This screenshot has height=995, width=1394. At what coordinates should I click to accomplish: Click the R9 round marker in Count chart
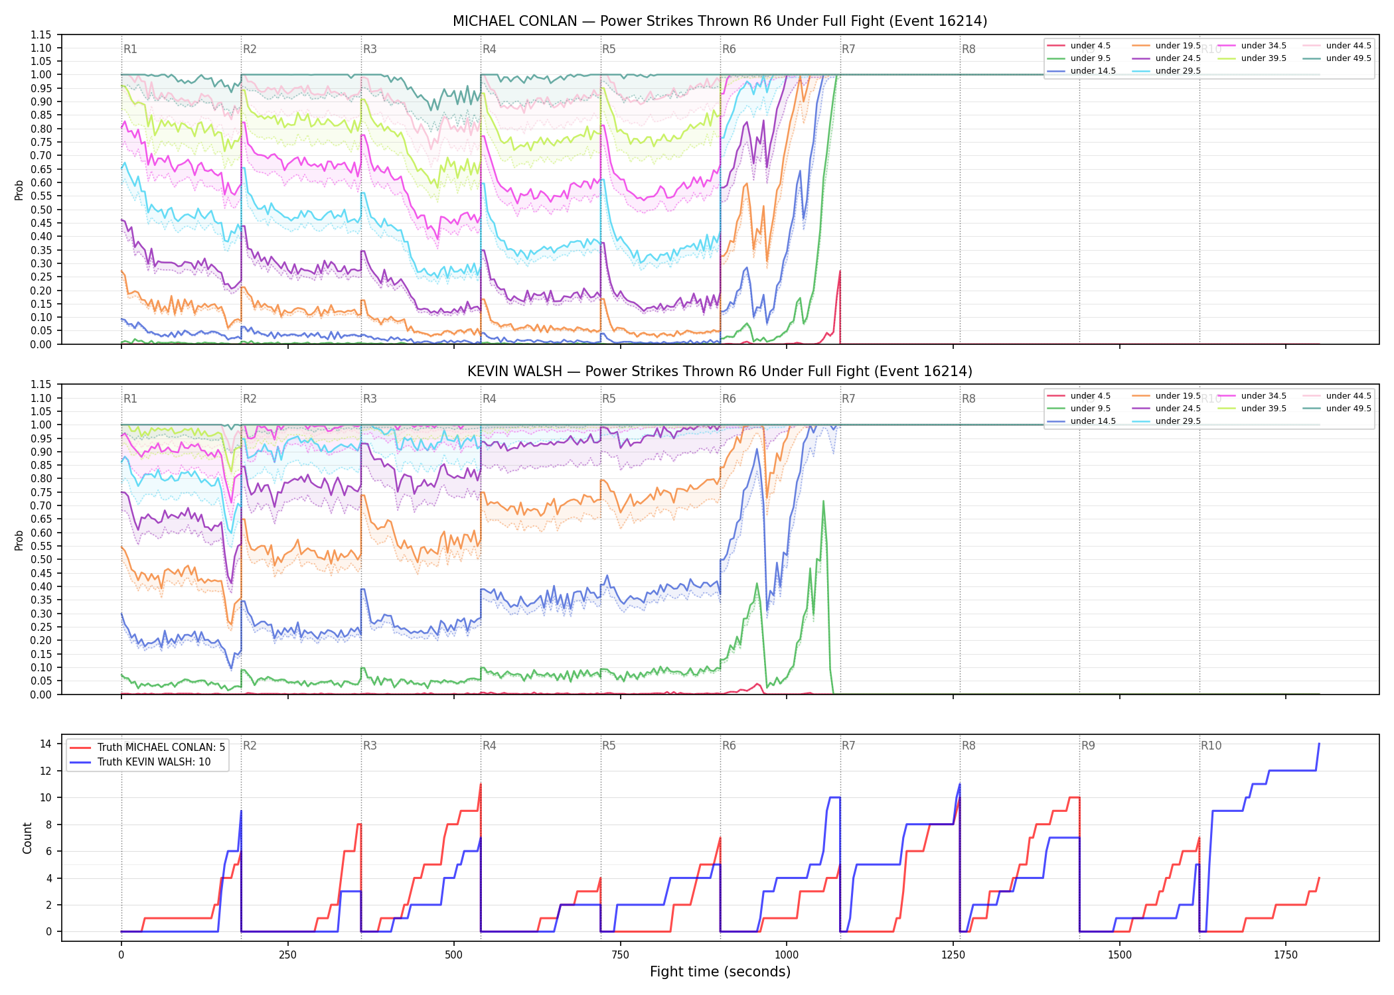[x=1088, y=746]
